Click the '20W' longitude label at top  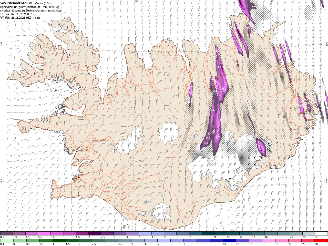[x=136, y=1]
